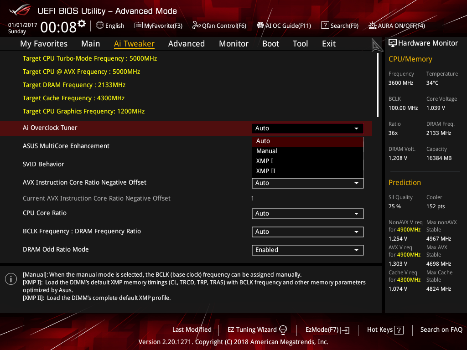Open the My Favorites tab
The height and width of the screenshot is (350, 467).
tap(44, 44)
